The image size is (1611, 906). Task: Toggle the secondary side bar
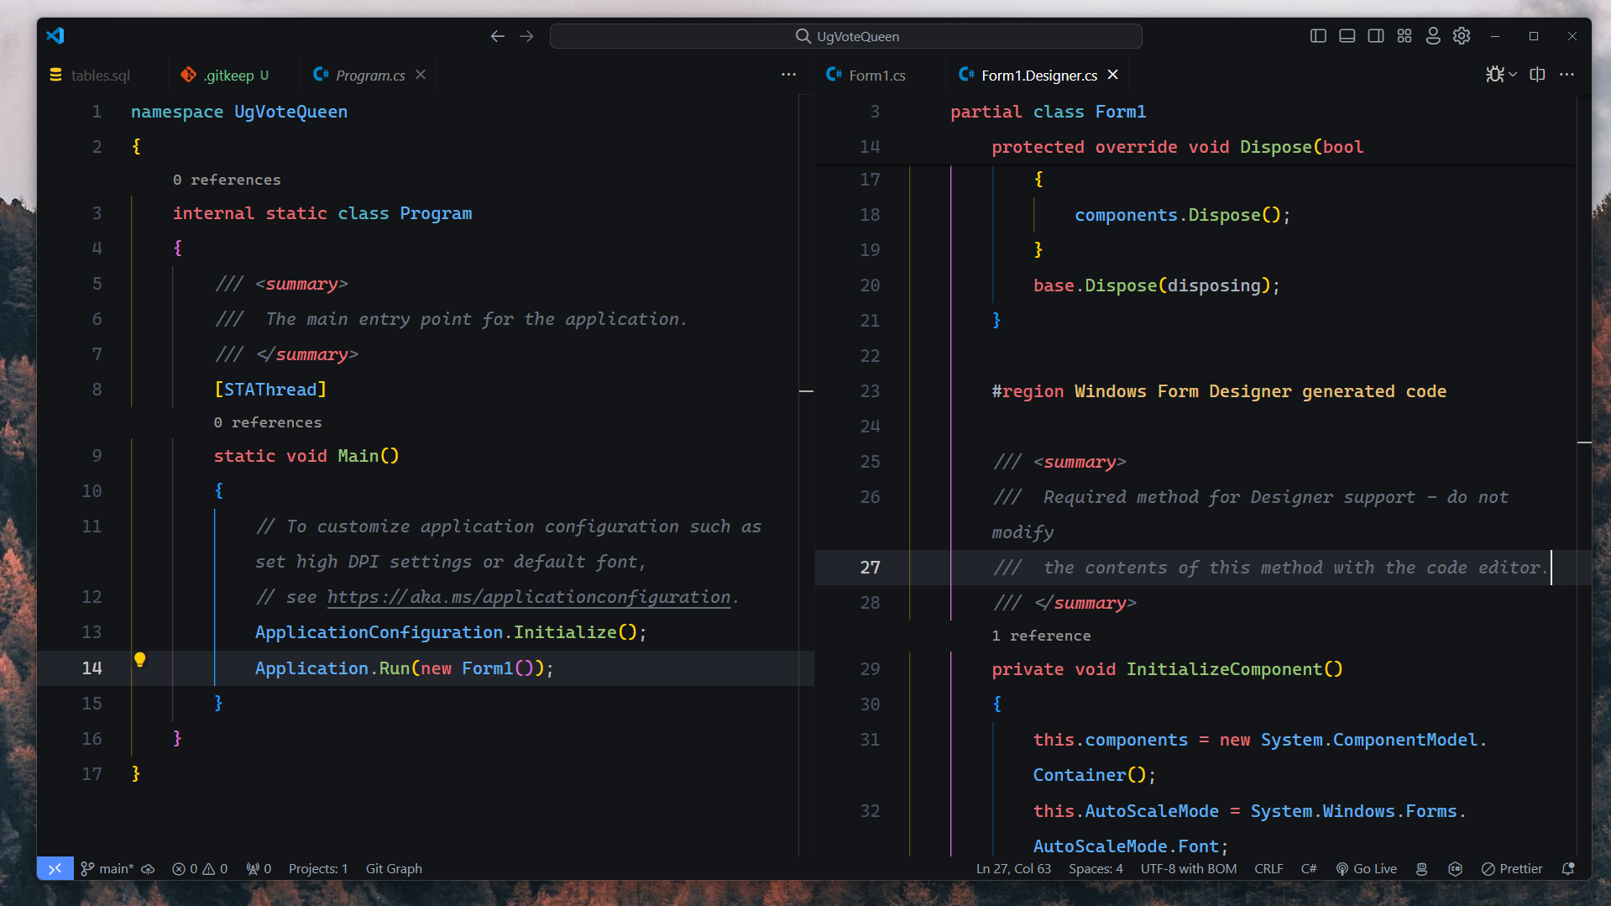1375,36
